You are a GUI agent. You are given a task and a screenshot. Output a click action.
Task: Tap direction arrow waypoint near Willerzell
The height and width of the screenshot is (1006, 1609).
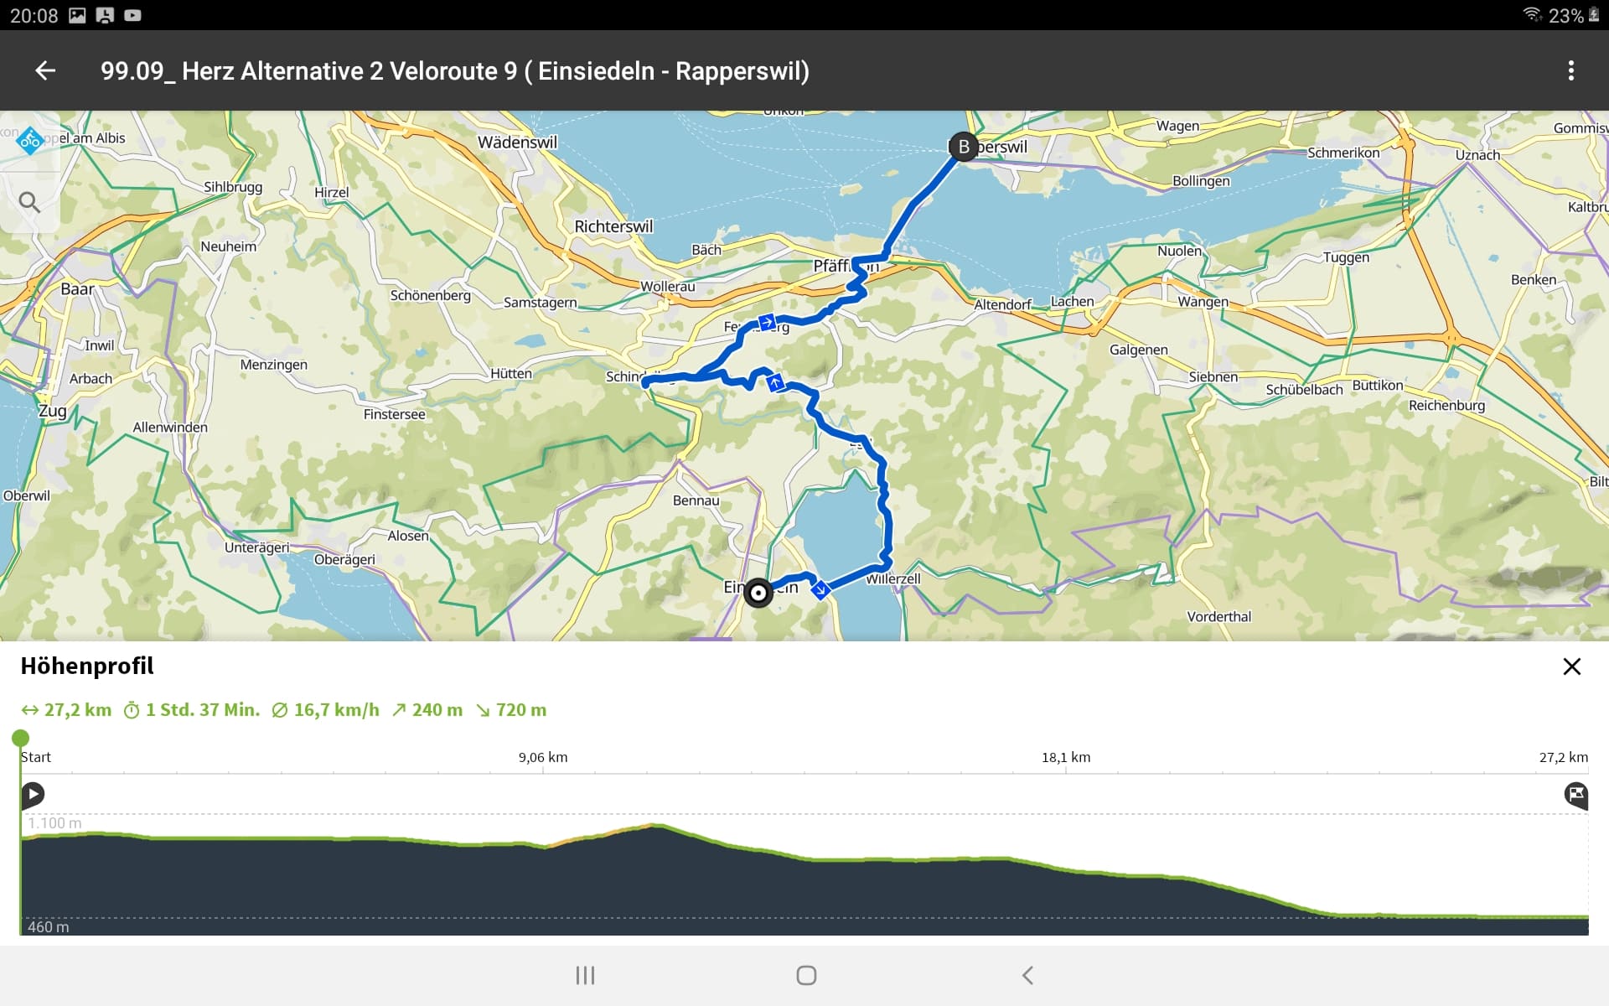click(x=820, y=589)
